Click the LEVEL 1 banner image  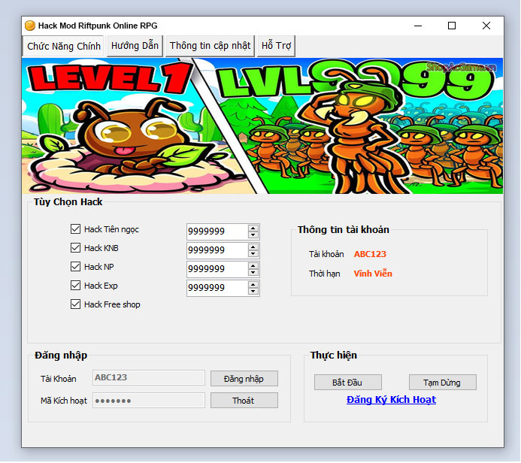pyautogui.click(x=262, y=126)
